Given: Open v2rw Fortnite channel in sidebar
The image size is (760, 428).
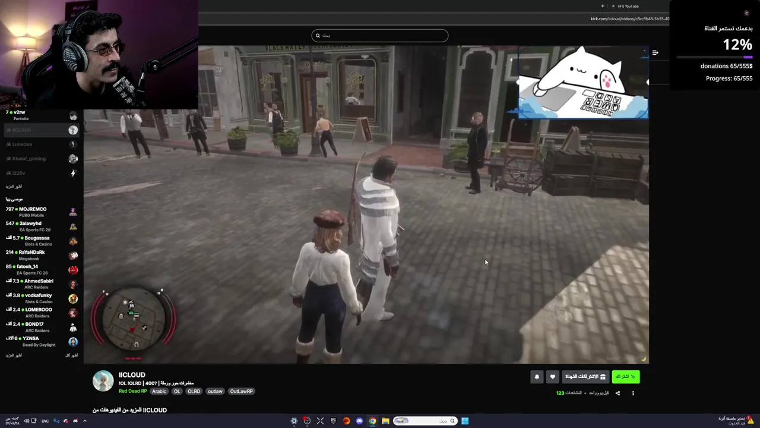Looking at the screenshot, I should coord(42,115).
